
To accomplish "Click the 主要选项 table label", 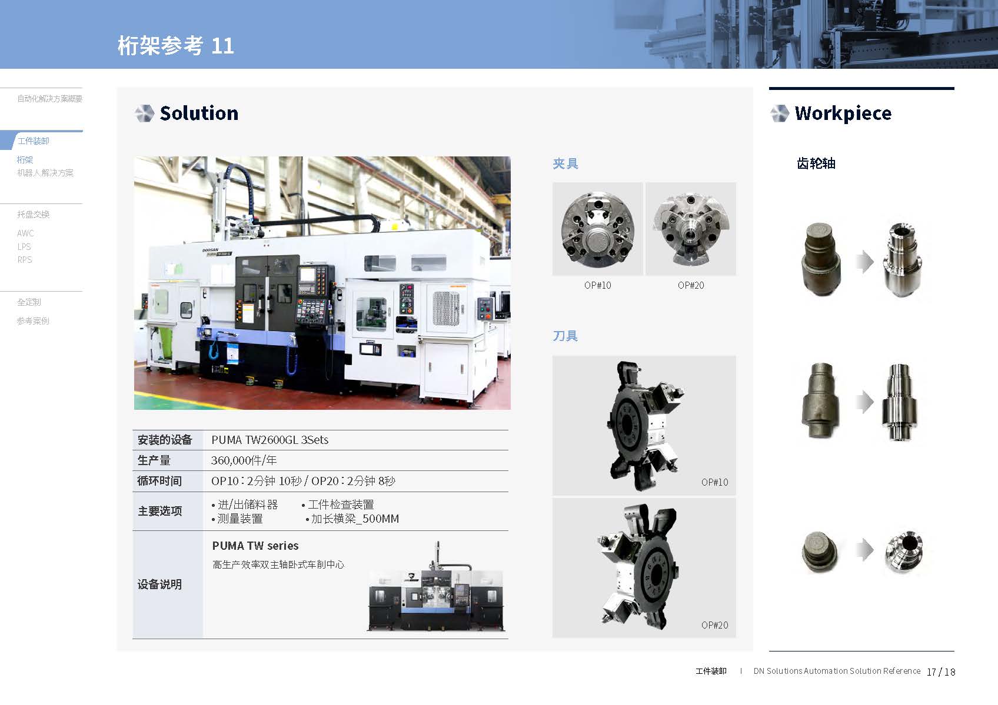I will coord(160,511).
